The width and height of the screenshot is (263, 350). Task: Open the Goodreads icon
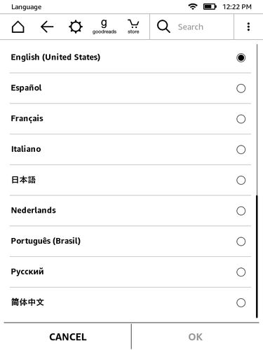point(104,27)
